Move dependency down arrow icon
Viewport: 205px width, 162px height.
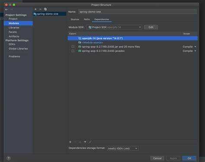click(x=85, y=142)
